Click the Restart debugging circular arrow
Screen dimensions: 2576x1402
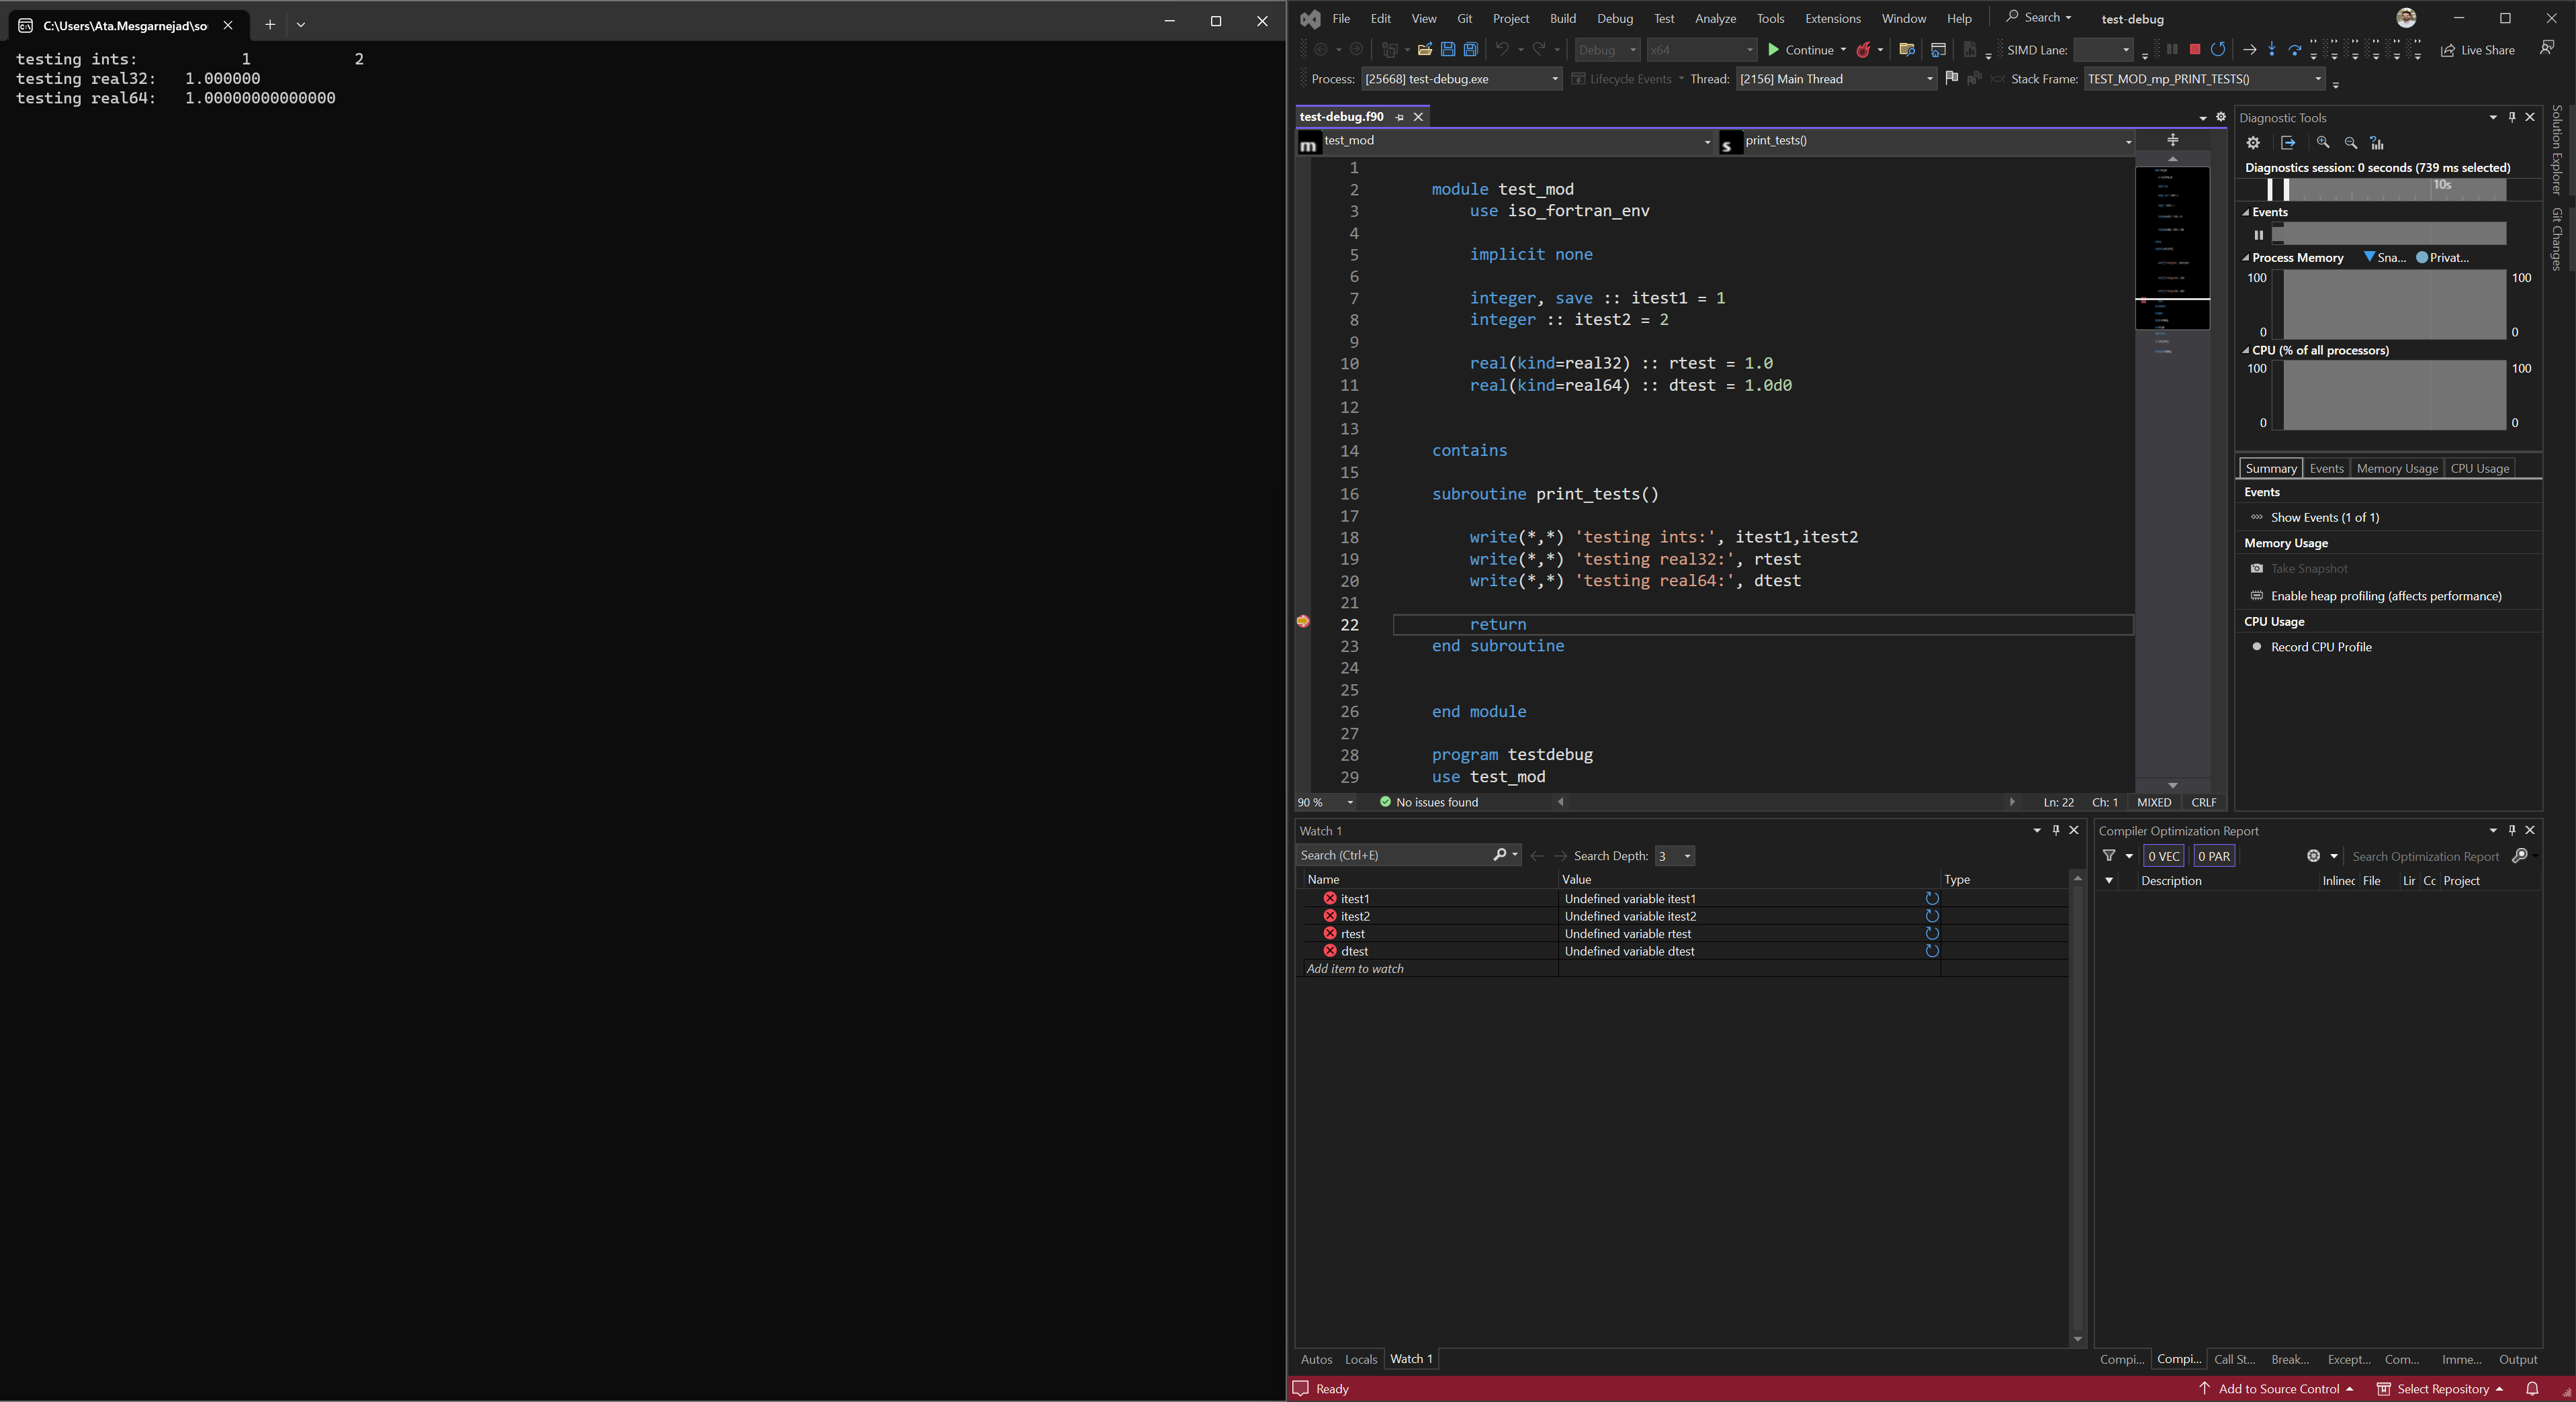[x=2217, y=49]
